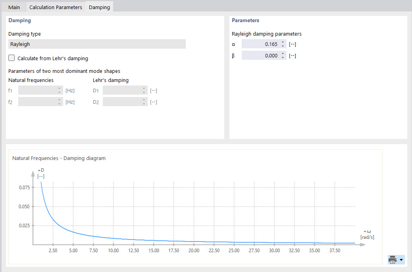This screenshot has width=412, height=272.
Task: Select a different damping type from the combo box
Action: tap(97, 44)
